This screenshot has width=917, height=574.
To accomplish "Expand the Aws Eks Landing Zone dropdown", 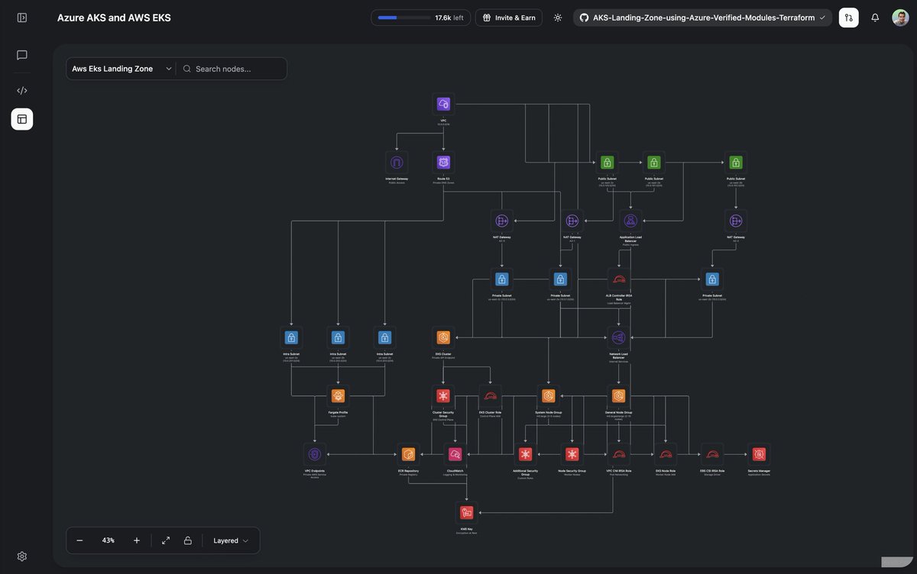I will pyautogui.click(x=121, y=69).
